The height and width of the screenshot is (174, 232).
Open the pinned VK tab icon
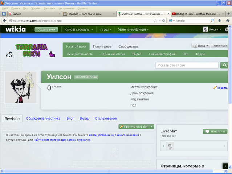click(x=4, y=14)
